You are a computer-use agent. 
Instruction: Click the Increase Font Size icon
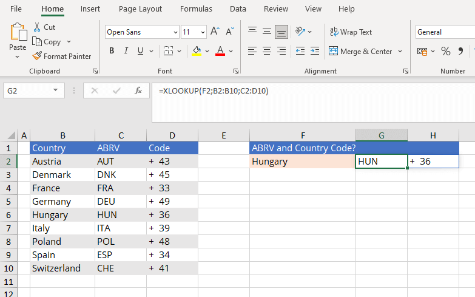click(215, 32)
